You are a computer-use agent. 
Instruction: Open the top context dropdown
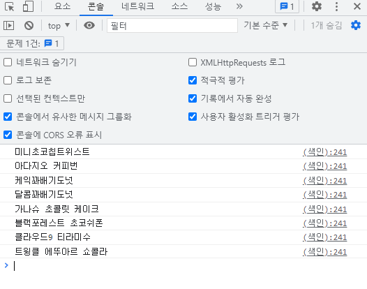(x=59, y=25)
